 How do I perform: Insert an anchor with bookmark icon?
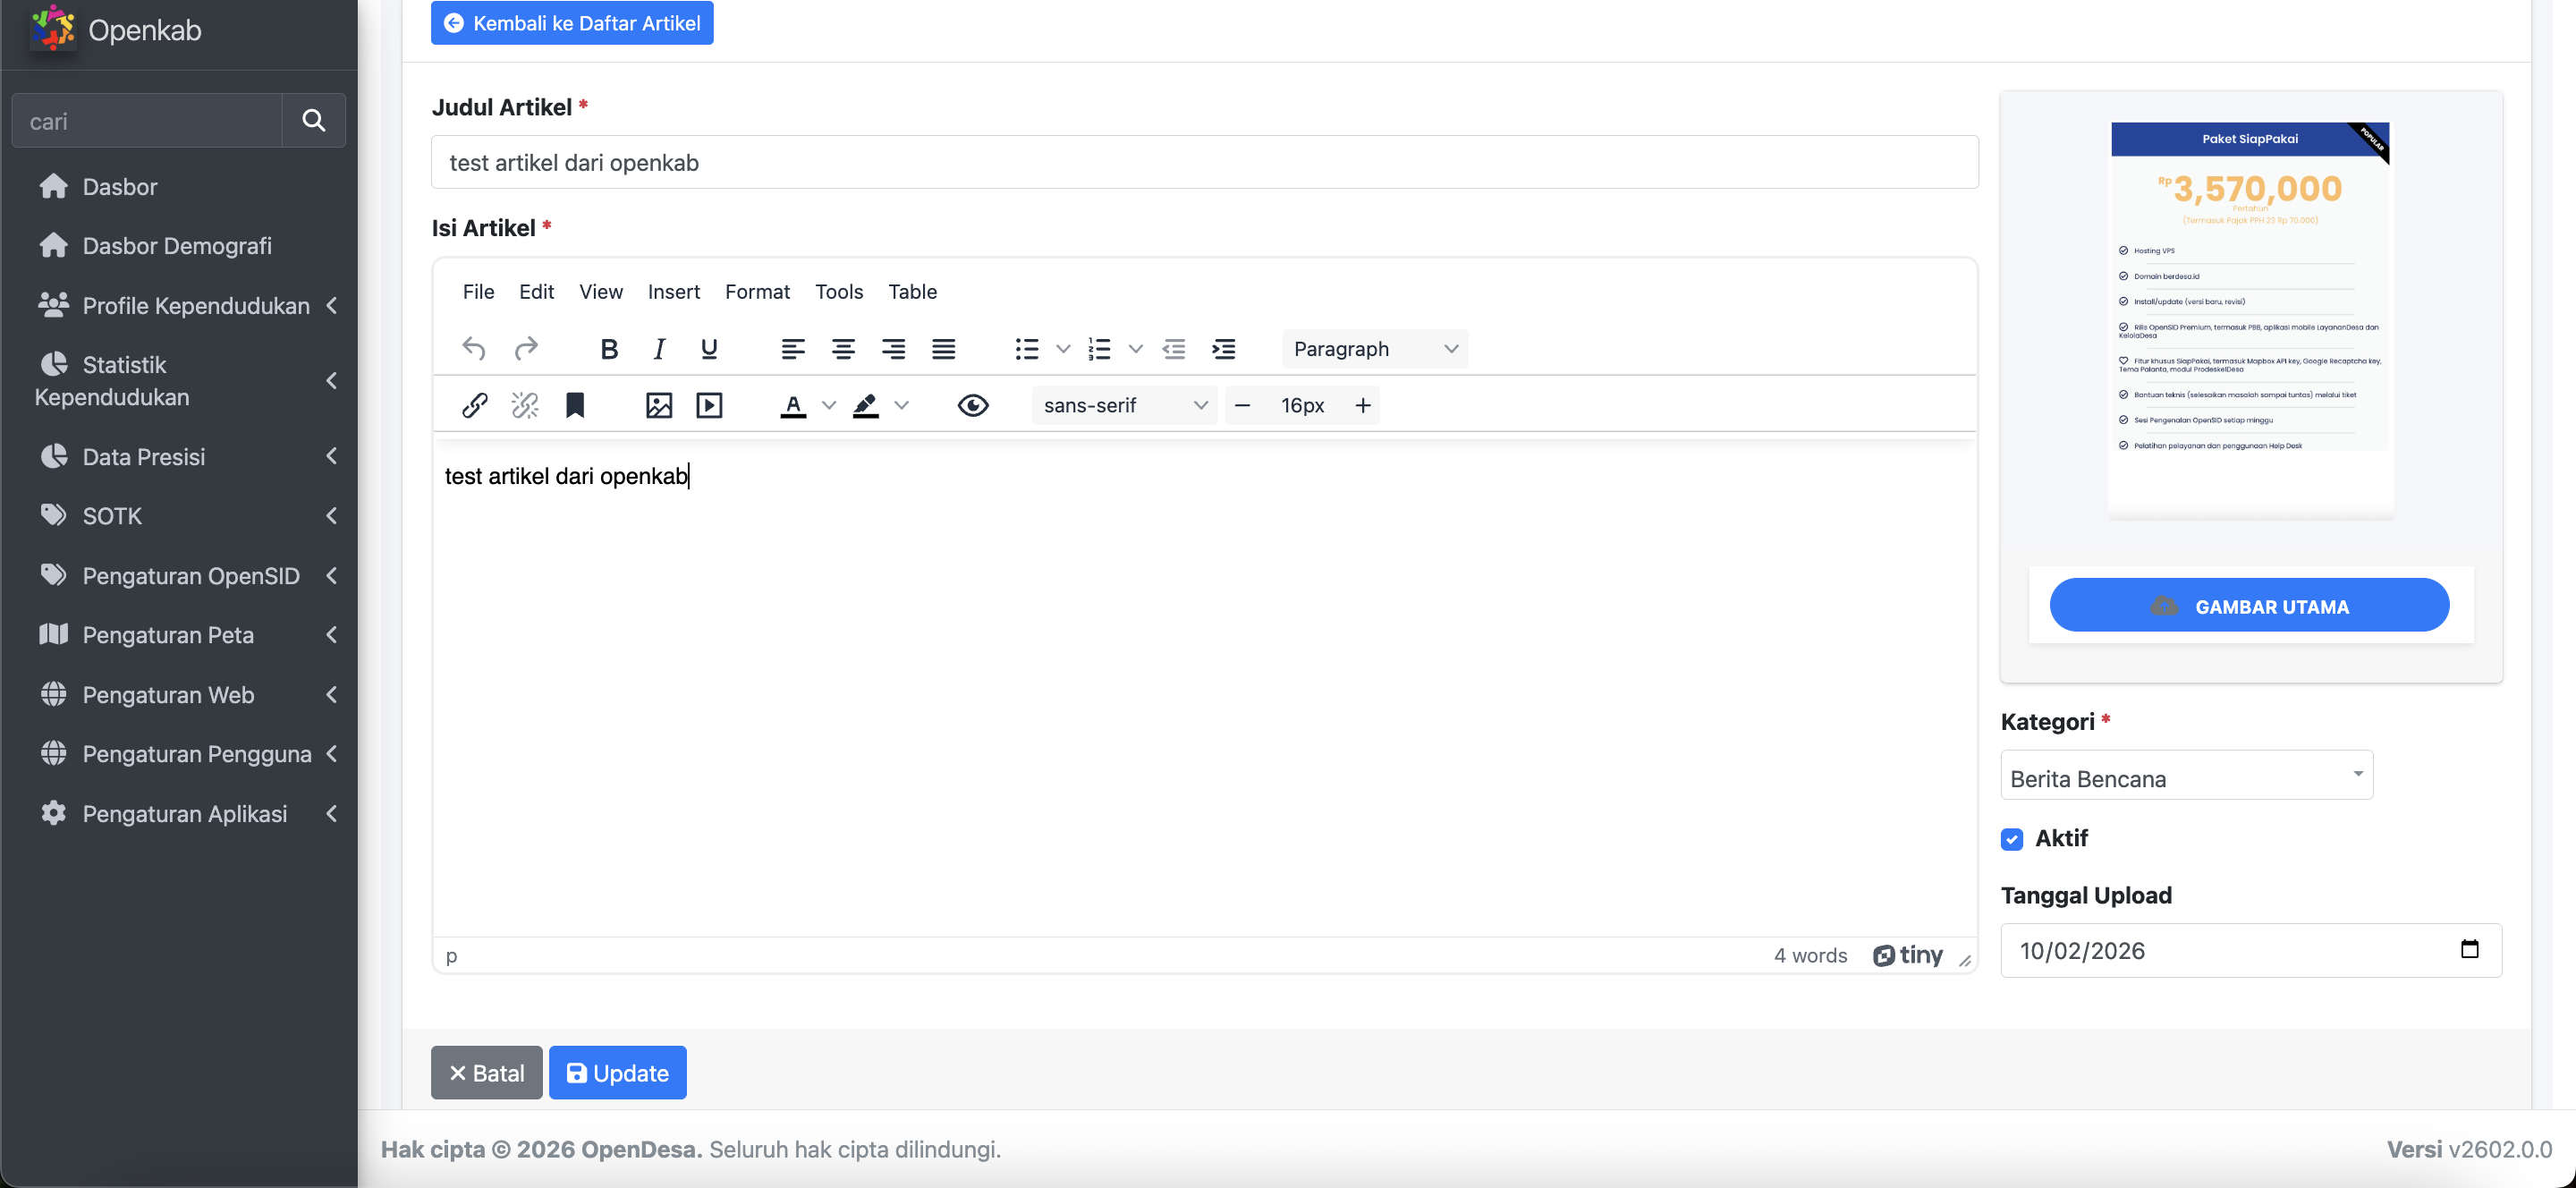pos(575,405)
